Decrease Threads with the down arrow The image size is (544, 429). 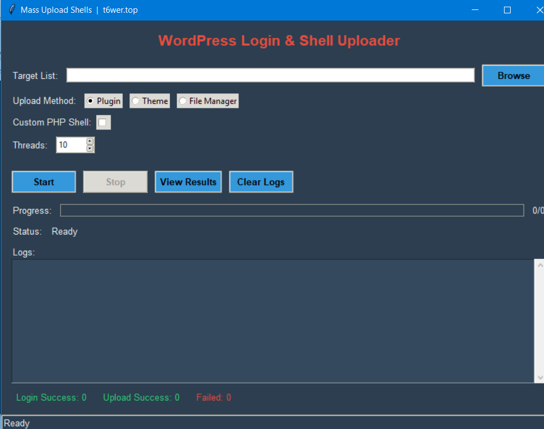(x=90, y=148)
